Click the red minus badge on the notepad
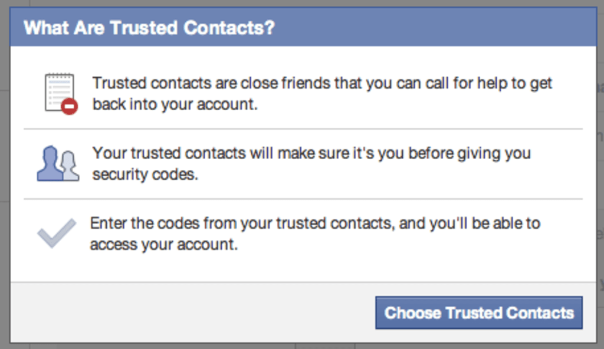604x349 pixels. (x=70, y=106)
